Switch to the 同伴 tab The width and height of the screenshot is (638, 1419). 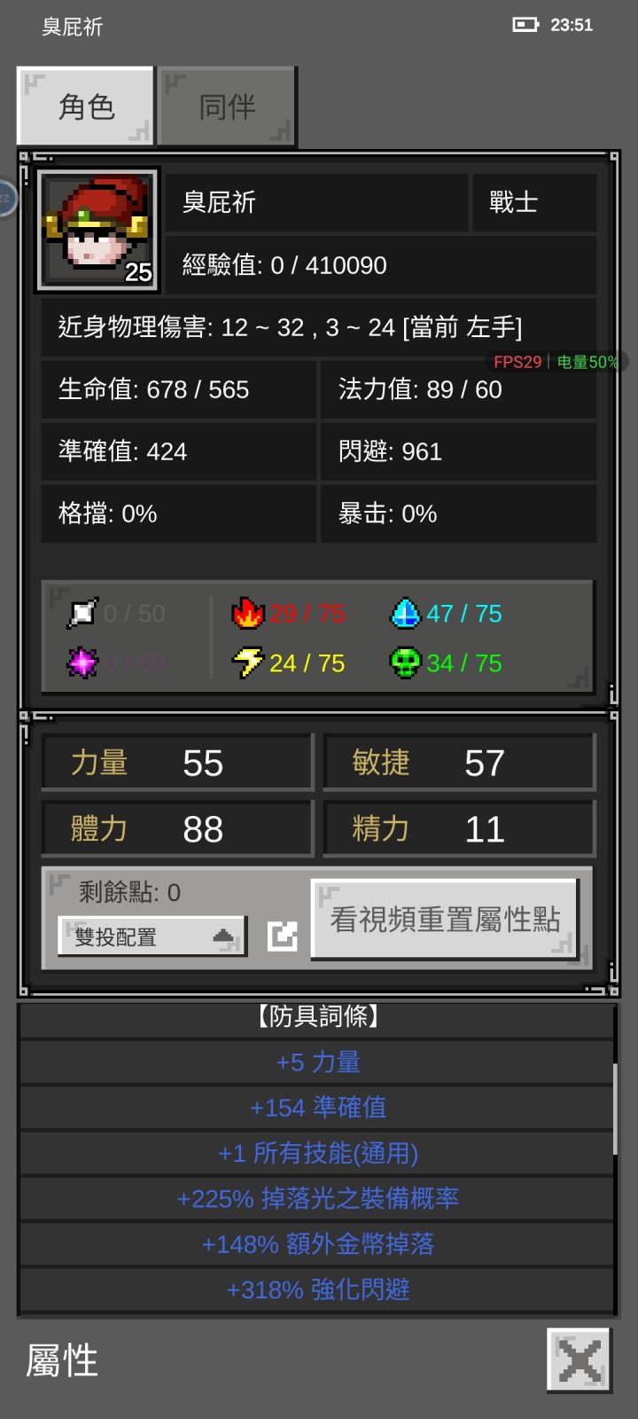click(x=228, y=106)
